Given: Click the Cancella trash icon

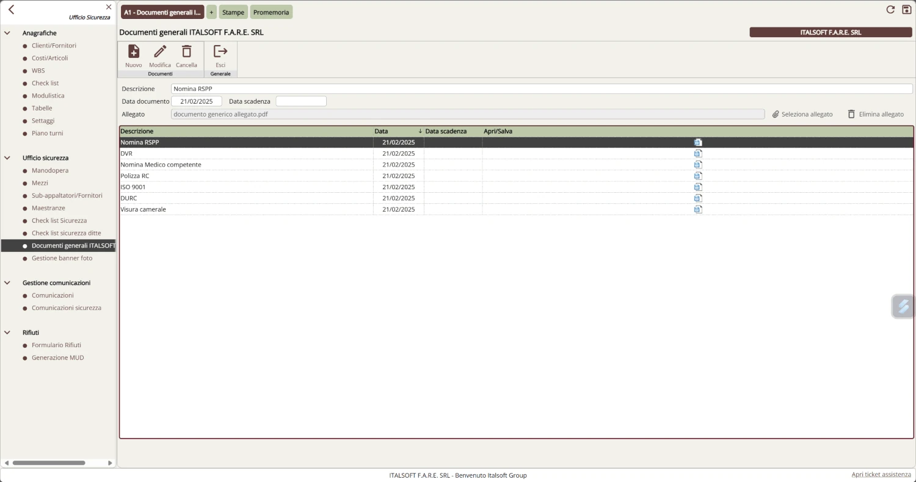Looking at the screenshot, I should (x=186, y=52).
